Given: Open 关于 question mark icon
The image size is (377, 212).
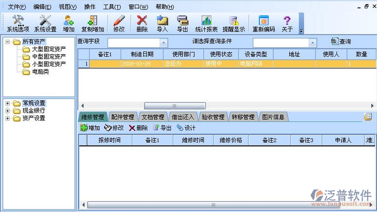Looking at the screenshot, I should pyautogui.click(x=287, y=24).
